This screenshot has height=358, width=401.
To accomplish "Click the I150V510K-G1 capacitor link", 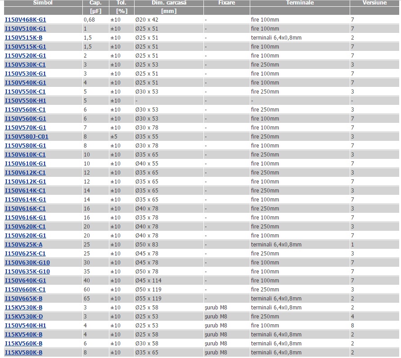I will (25, 29).
